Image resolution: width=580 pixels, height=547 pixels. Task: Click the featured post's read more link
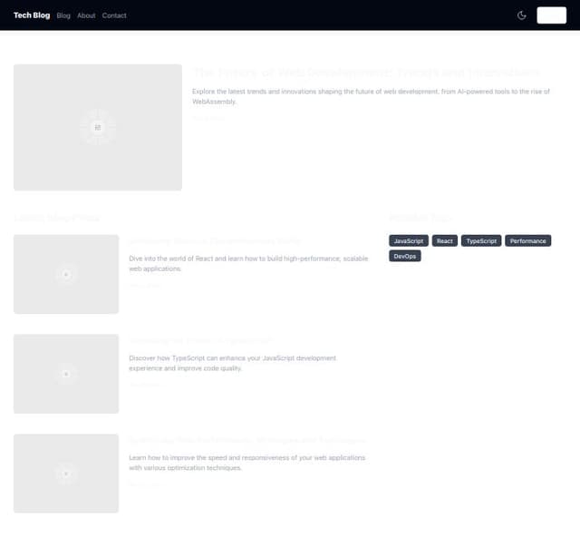[x=208, y=118]
